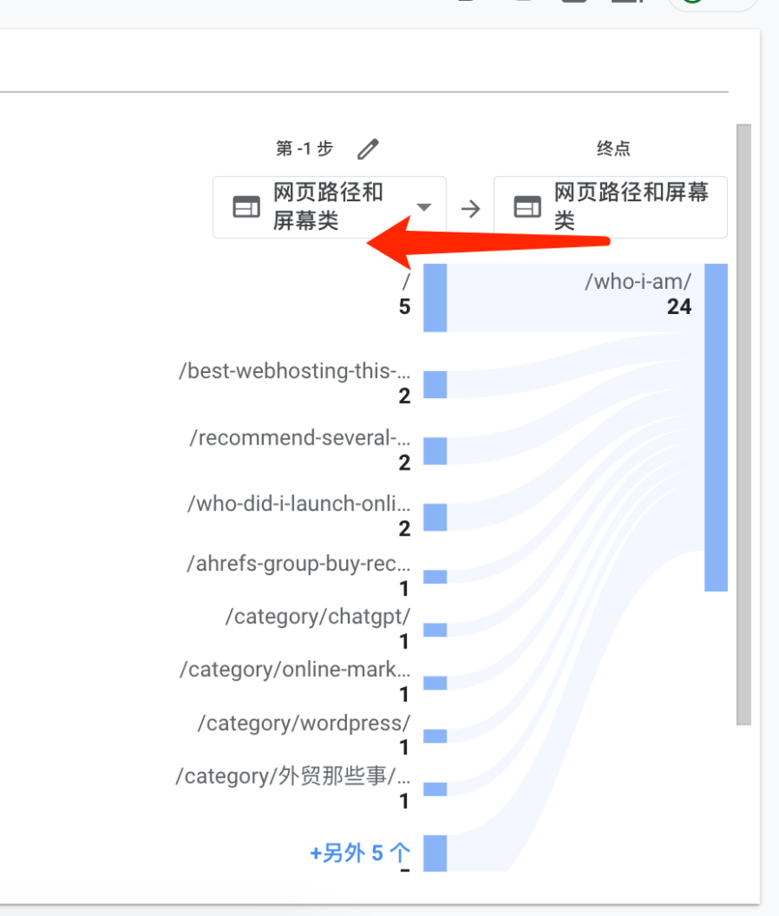
Task: Click the /recommend-several-... node label
Action: [301, 437]
